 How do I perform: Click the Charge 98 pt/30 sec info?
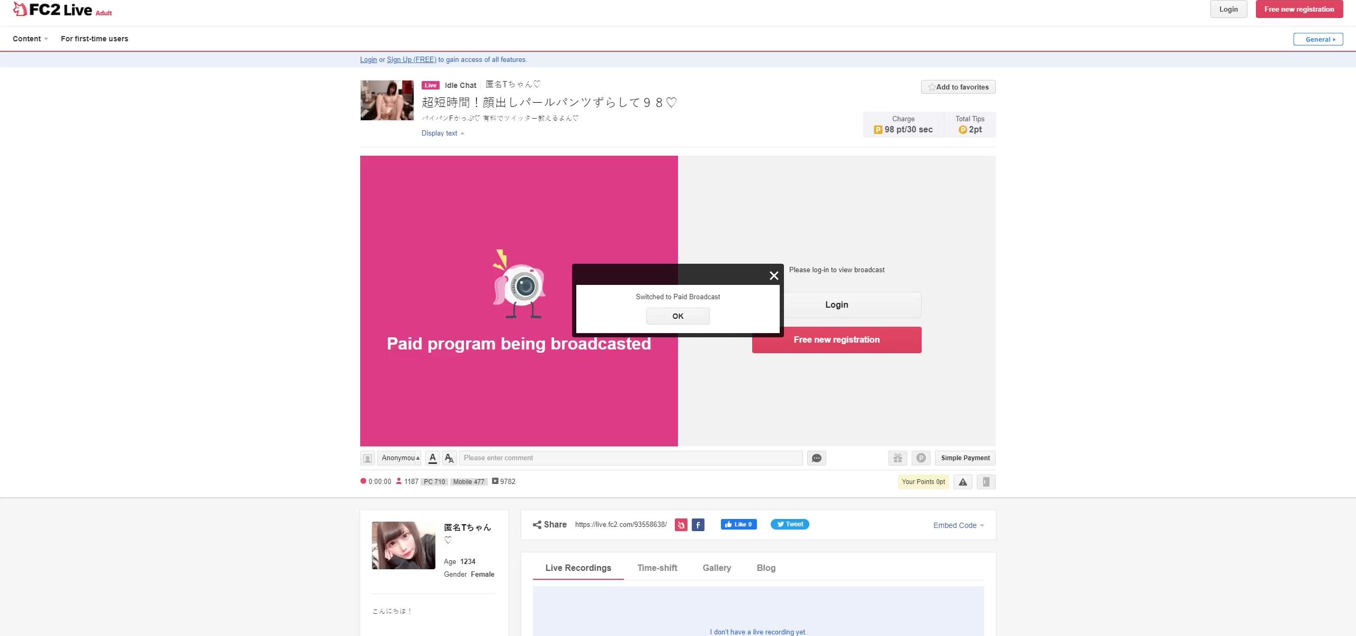[904, 124]
